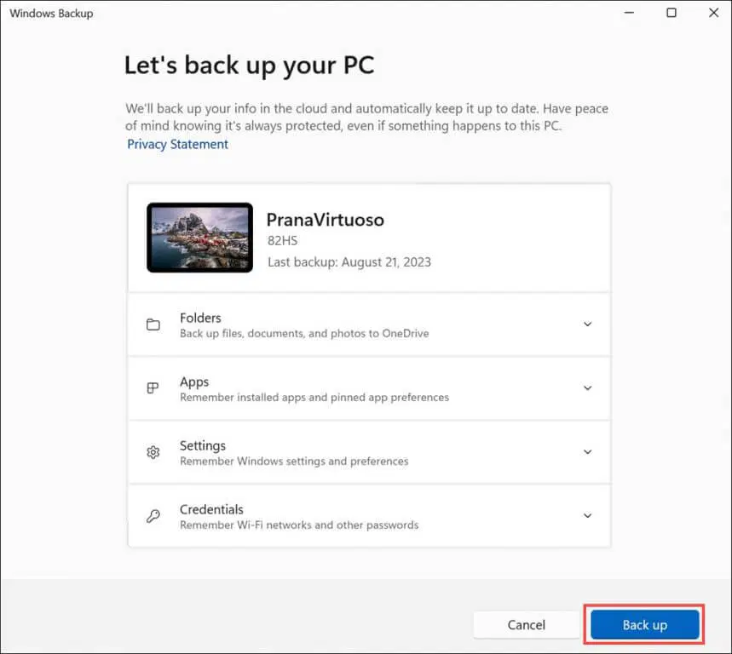Select the Folders row title
Image resolution: width=732 pixels, height=654 pixels.
pyautogui.click(x=200, y=318)
